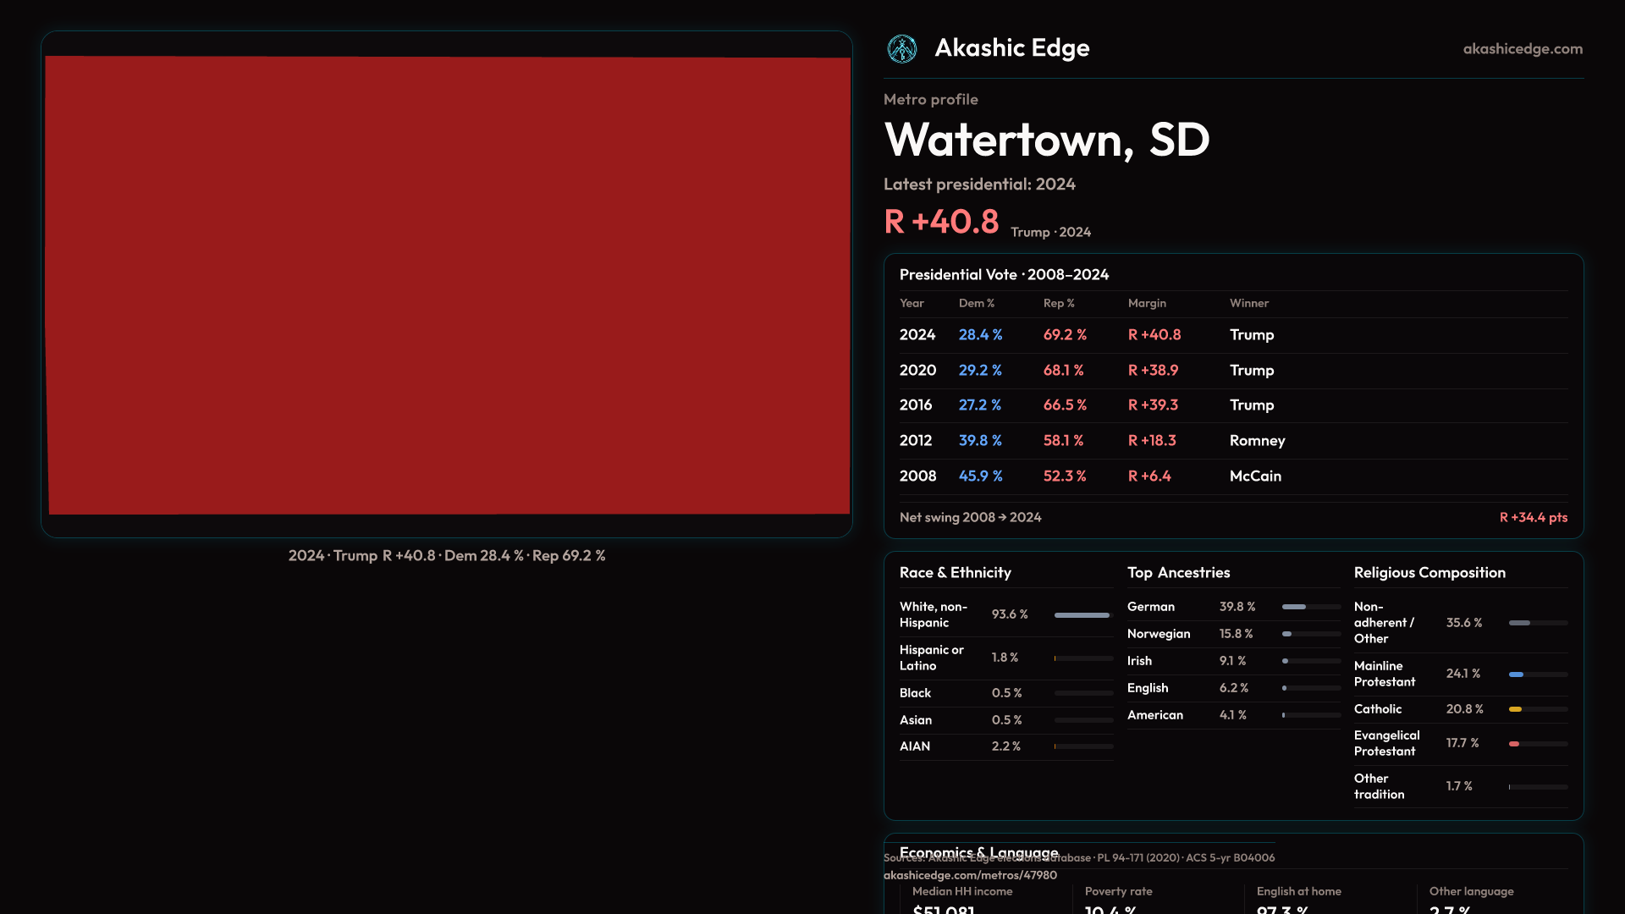Click the Net swing R +34.4 pts value
This screenshot has width=1625, height=914.
pyautogui.click(x=1533, y=517)
